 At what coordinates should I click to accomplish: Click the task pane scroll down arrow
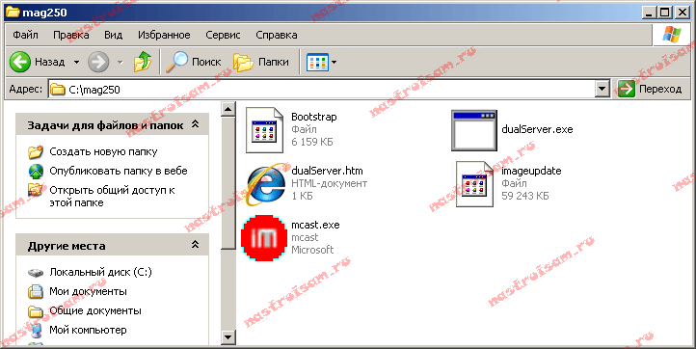228,337
